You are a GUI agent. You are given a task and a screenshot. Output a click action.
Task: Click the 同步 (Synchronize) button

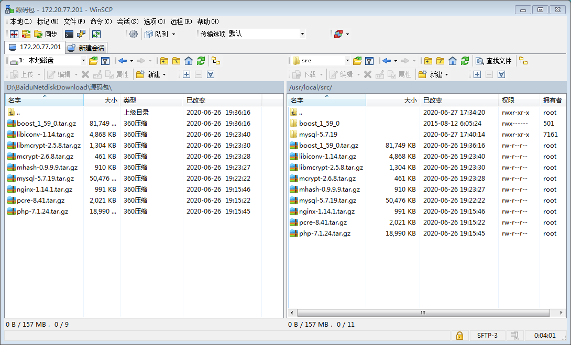[46, 34]
